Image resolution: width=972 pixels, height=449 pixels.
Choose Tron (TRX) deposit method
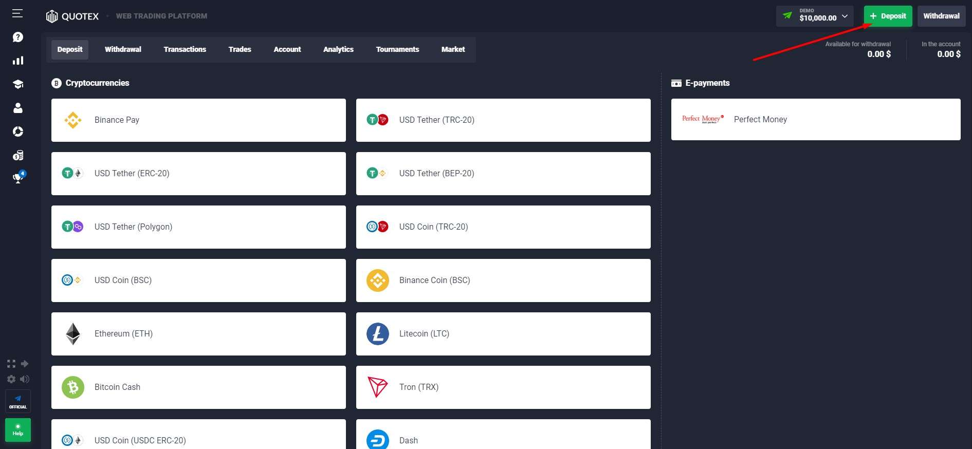tap(503, 387)
